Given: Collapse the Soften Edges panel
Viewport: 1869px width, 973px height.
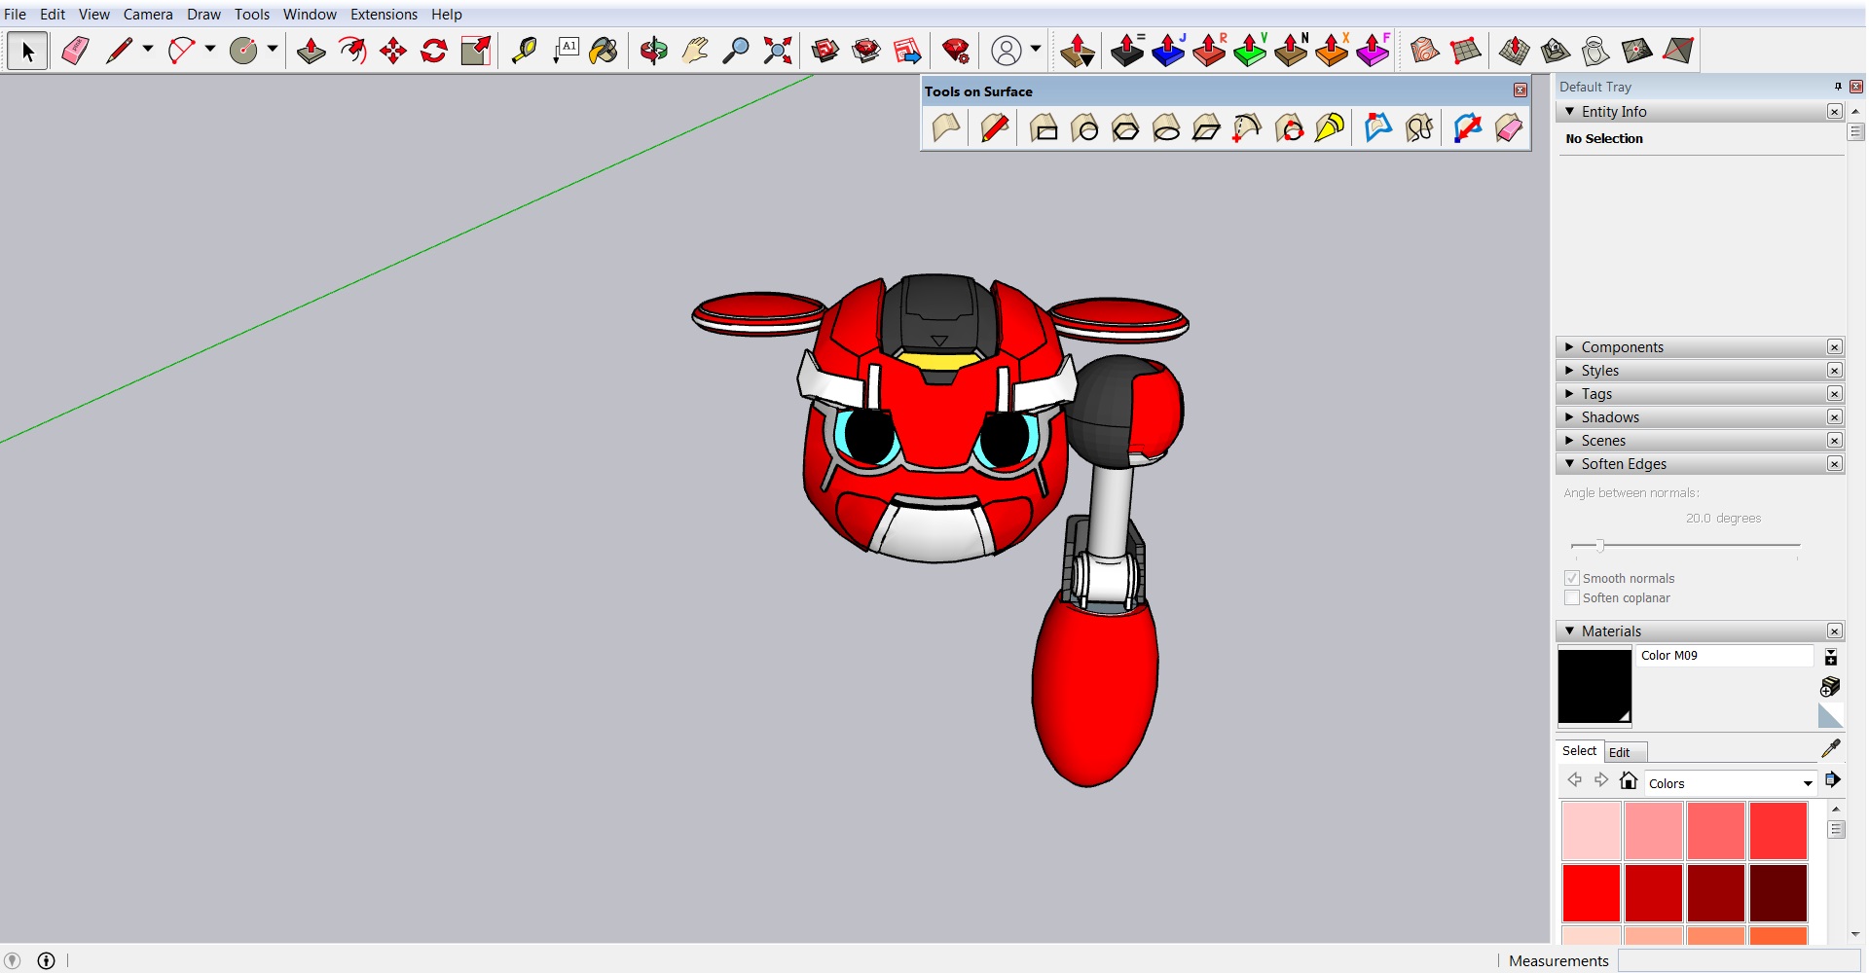Looking at the screenshot, I should click(x=1700, y=464).
